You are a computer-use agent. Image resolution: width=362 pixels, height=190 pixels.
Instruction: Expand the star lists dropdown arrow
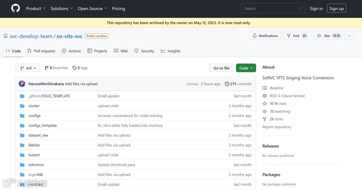(x=349, y=36)
